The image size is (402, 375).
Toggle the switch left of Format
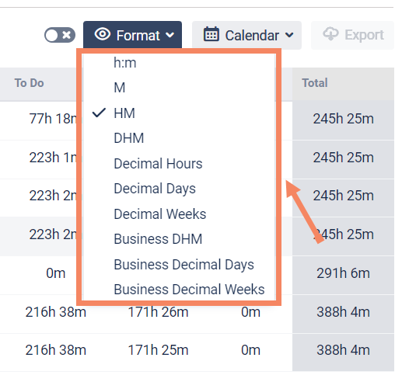pos(60,35)
